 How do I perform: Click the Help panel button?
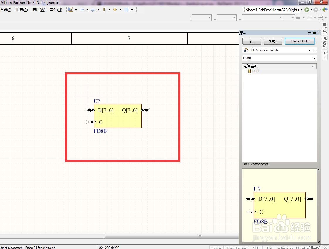269,248
